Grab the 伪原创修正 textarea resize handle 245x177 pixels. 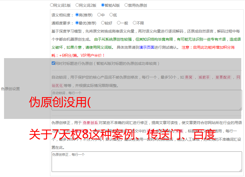click(x=240, y=170)
